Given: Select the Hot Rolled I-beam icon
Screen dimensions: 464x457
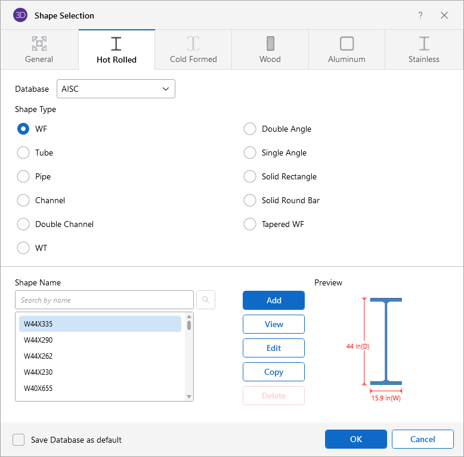Looking at the screenshot, I should tap(116, 43).
